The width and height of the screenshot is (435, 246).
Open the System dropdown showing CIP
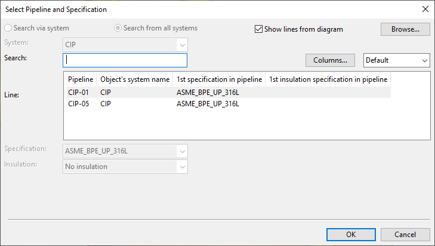tap(125, 44)
